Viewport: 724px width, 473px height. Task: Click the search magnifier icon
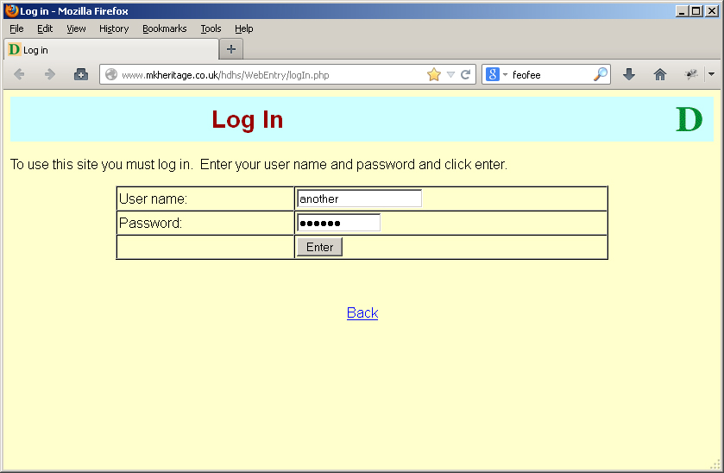pos(601,75)
